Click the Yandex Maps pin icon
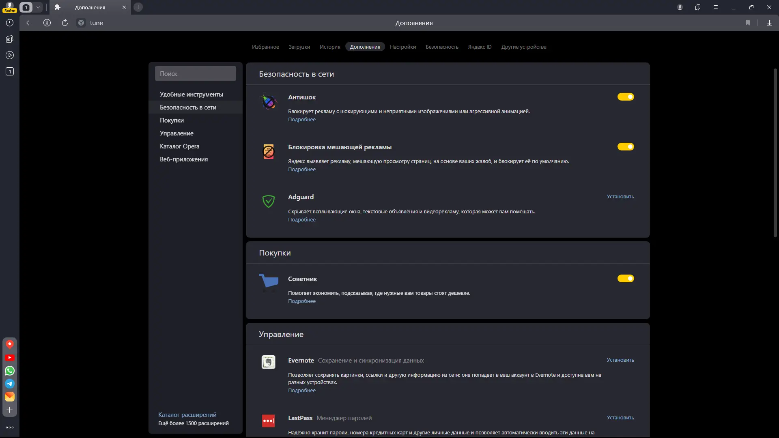This screenshot has width=779, height=438. pos(10,344)
